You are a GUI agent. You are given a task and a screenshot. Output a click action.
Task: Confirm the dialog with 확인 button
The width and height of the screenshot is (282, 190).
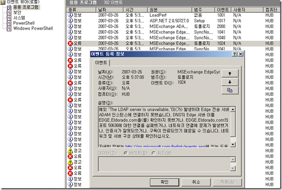(164, 182)
